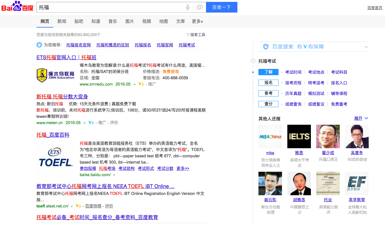Expand the 百度搜索 有V有保障 panel chevron
This screenshot has height=225, width=385.
click(366, 47)
